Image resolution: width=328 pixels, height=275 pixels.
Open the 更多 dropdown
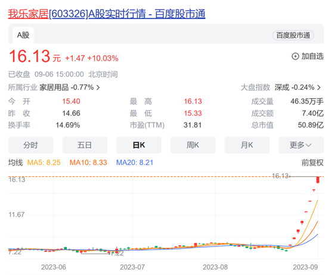(x=301, y=145)
